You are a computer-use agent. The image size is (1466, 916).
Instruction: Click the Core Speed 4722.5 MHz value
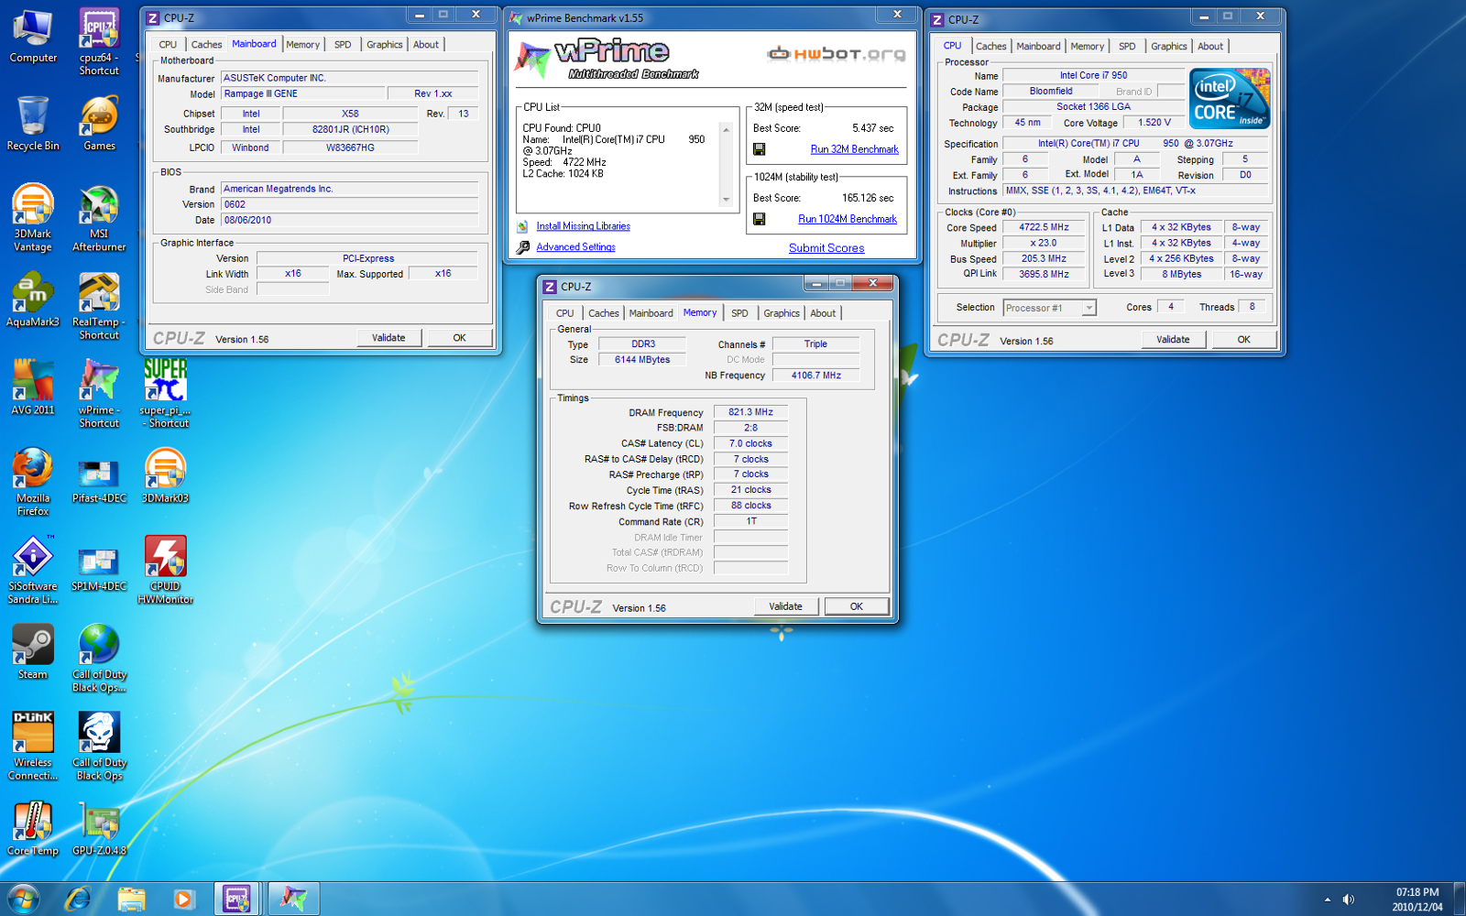point(1044,227)
